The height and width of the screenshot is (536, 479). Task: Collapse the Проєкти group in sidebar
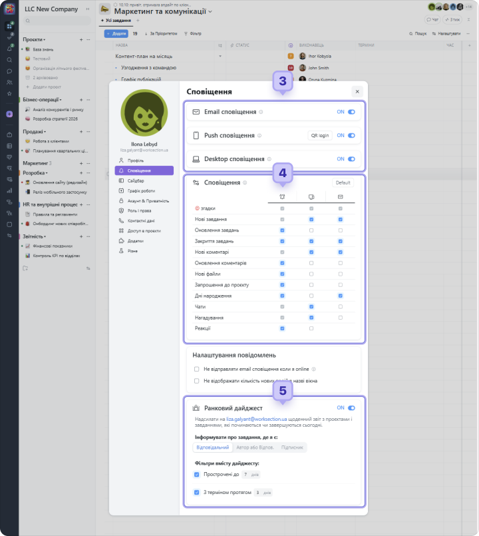click(x=45, y=39)
